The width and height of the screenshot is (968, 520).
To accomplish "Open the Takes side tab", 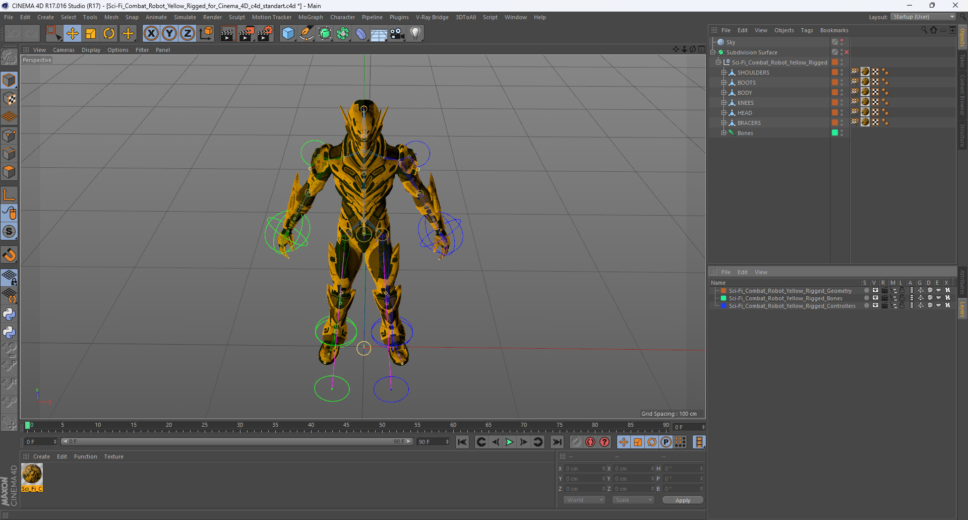I will (962, 60).
